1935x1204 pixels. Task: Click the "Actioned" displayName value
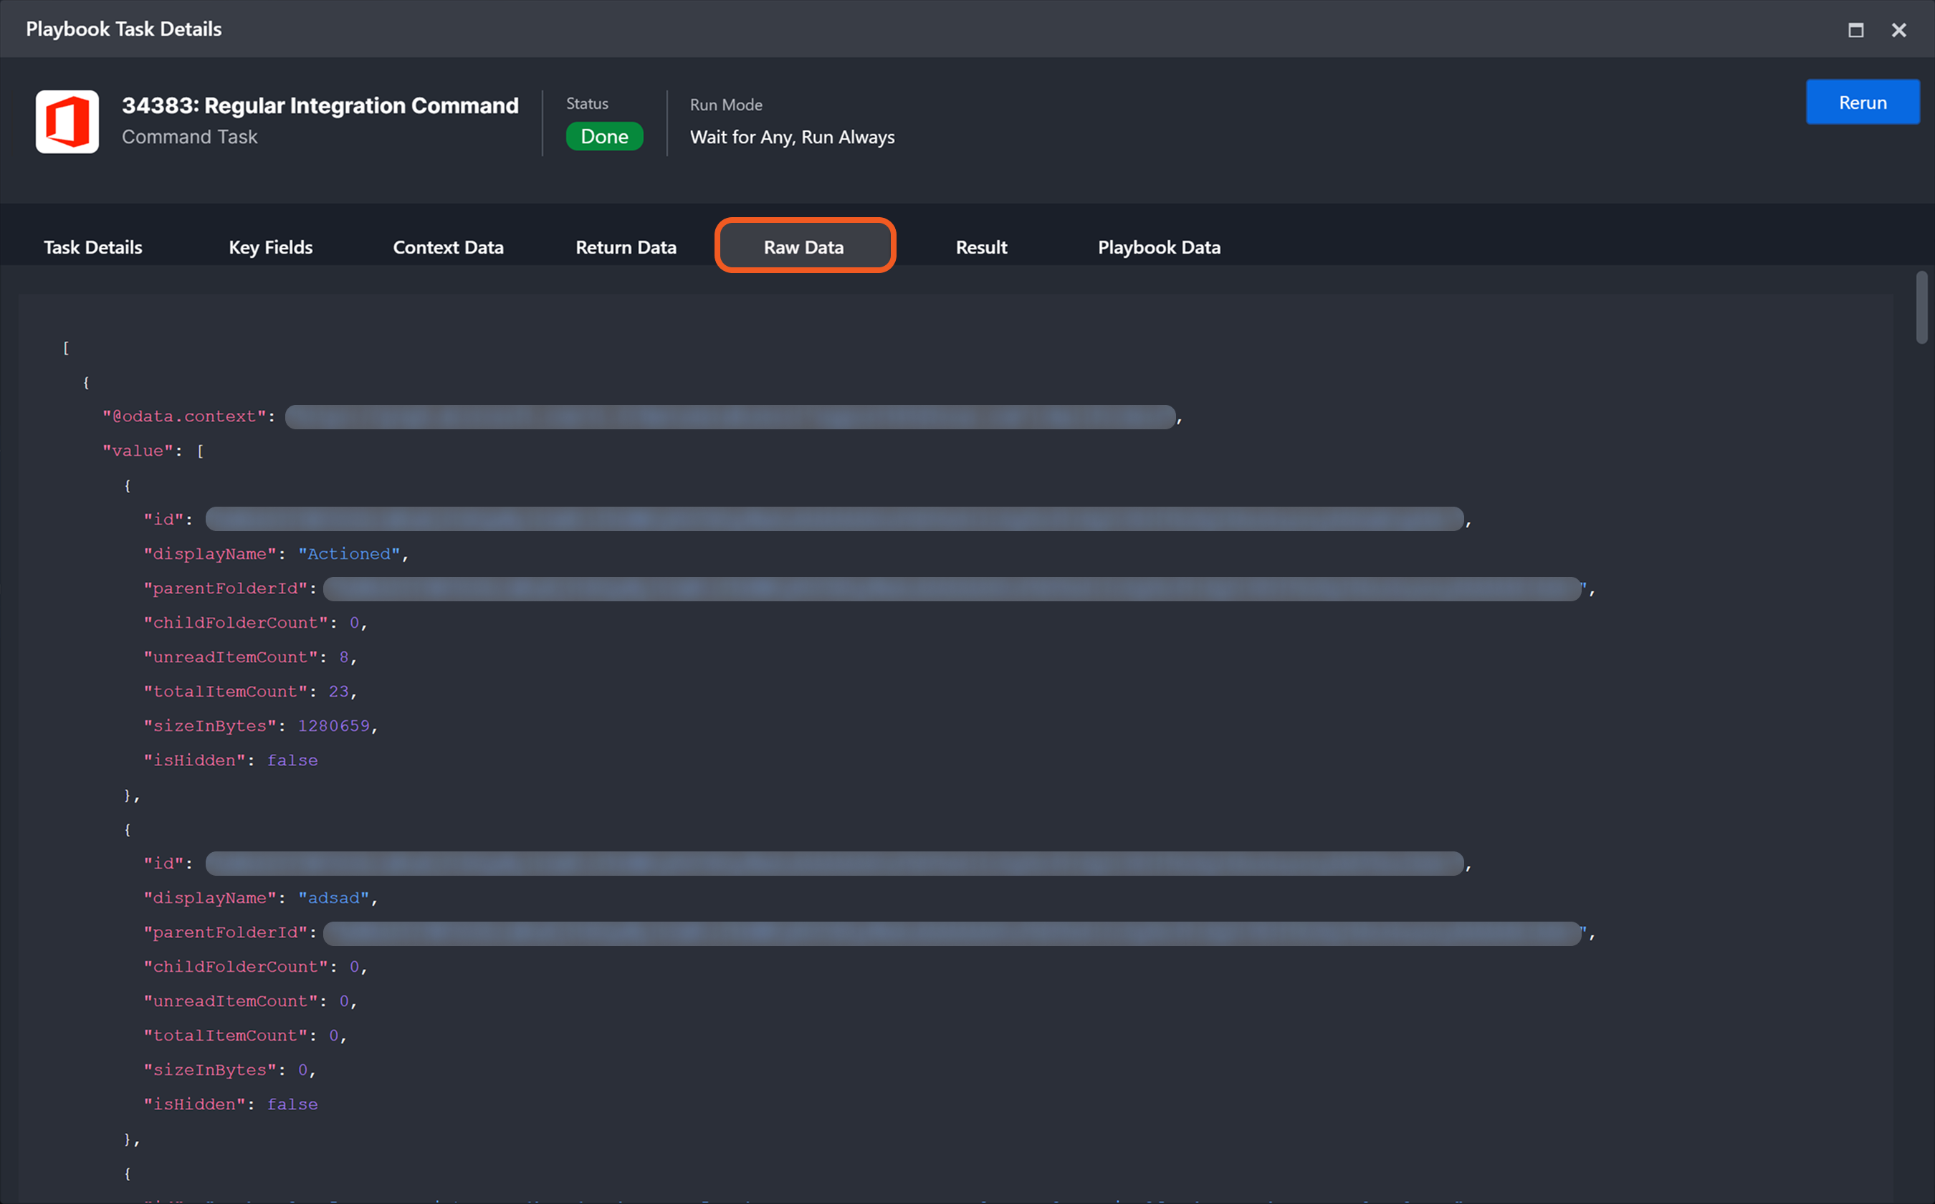pos(349,554)
